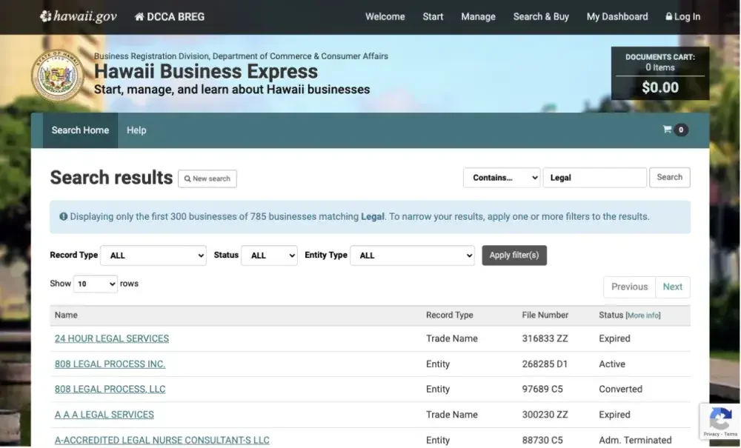Open the Contains... search mode dropdown
The width and height of the screenshot is (741, 448).
coord(502,178)
